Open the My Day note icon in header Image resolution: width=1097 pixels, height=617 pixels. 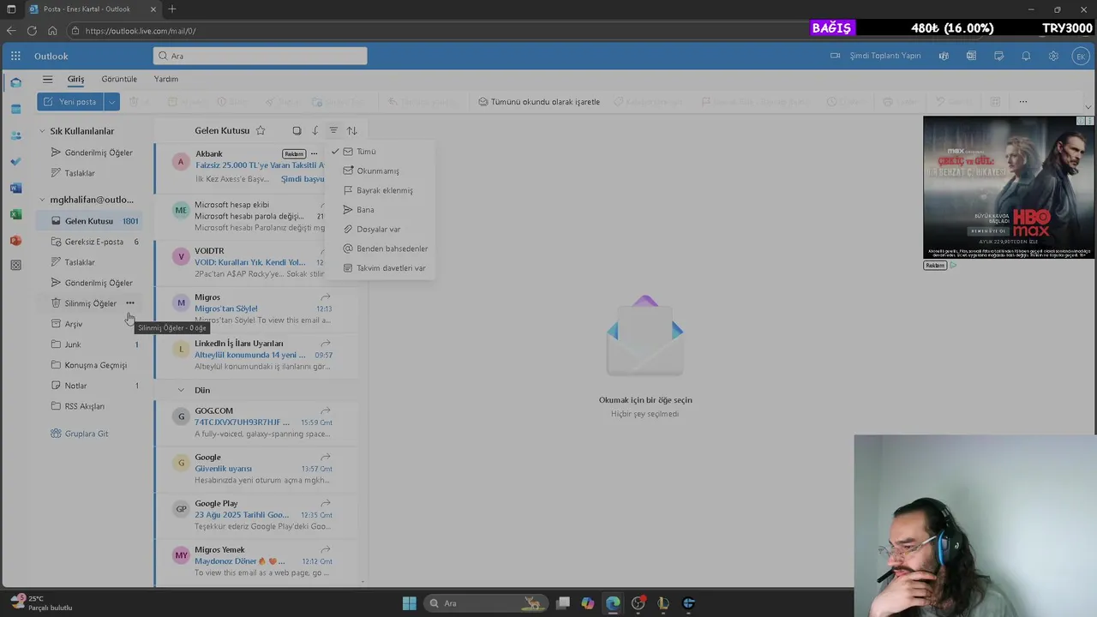click(x=998, y=56)
